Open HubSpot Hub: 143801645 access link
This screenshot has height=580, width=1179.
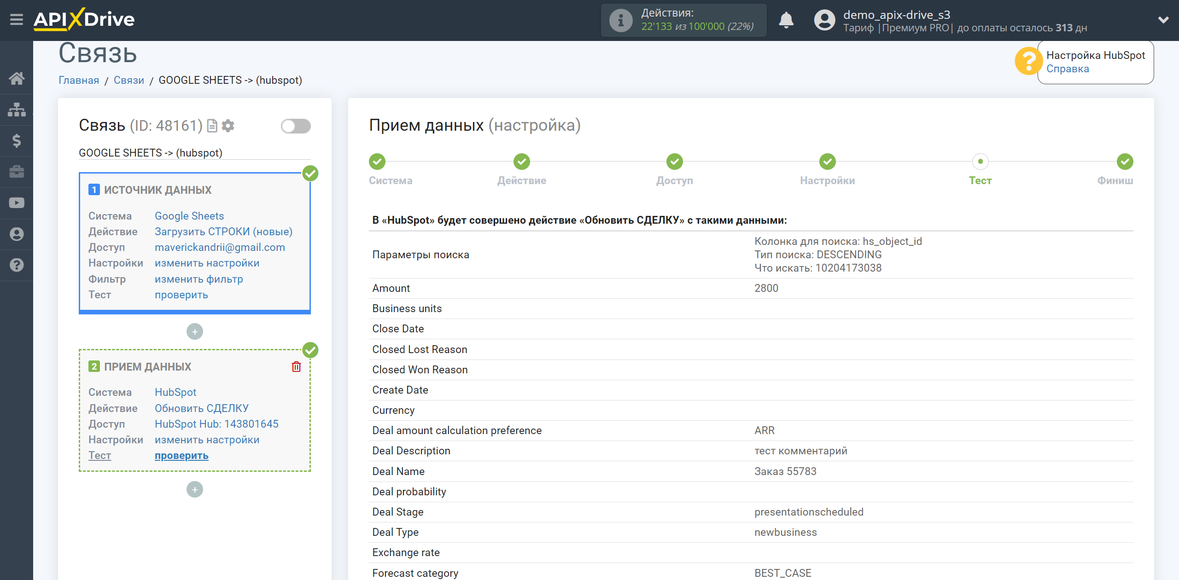pyautogui.click(x=216, y=424)
